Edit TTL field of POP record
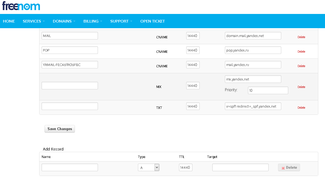325x180 pixels. click(x=193, y=50)
